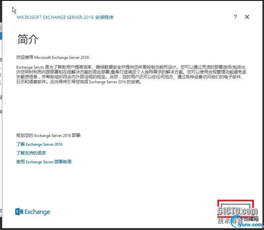The image size is (264, 230).
Task: Follow the 了解支持的语言 link
Action: coord(31,153)
